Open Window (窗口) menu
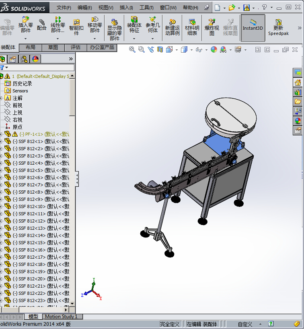304x329 pixels. point(168,8)
